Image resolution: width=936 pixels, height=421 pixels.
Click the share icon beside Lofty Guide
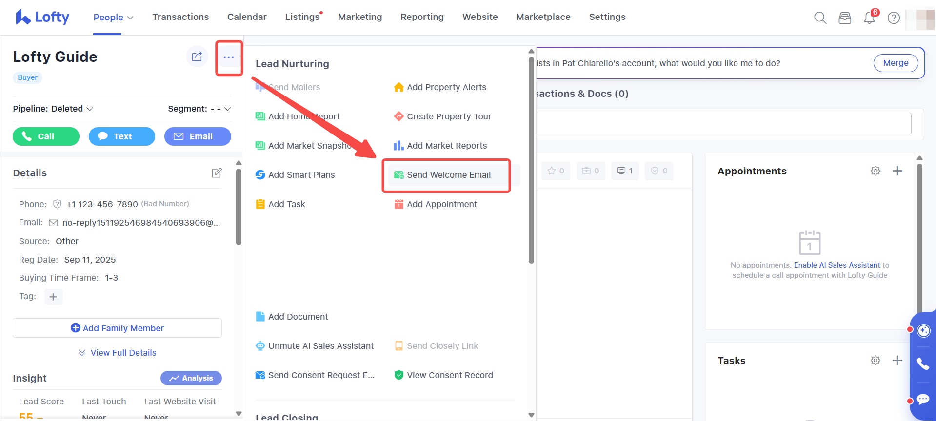[x=197, y=57]
